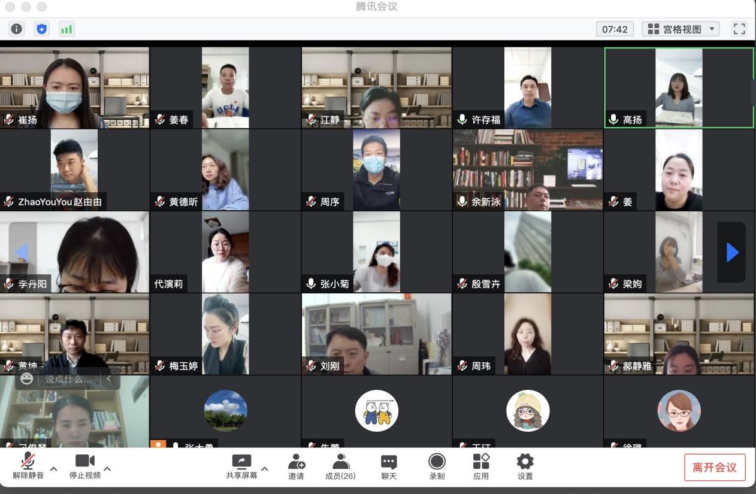This screenshot has width=756, height=494.
Task: Open the 宫格视图 layout dropdown
Action: [x=681, y=29]
